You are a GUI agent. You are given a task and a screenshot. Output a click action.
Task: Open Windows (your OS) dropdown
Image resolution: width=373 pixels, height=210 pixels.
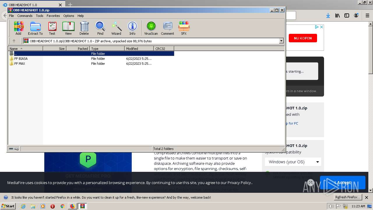pos(293,162)
